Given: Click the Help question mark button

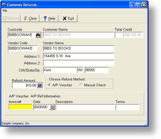Looking at the screenshot, I should click(49, 18).
